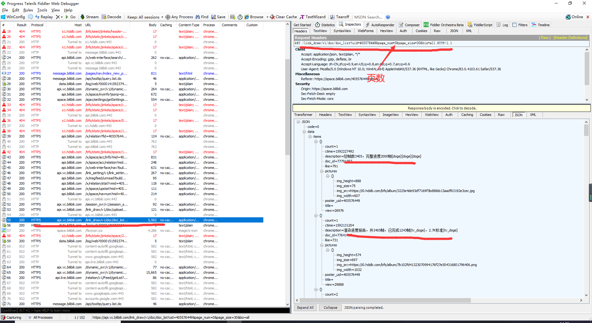Click the Collapse button
This screenshot has width=592, height=323.
click(330, 308)
